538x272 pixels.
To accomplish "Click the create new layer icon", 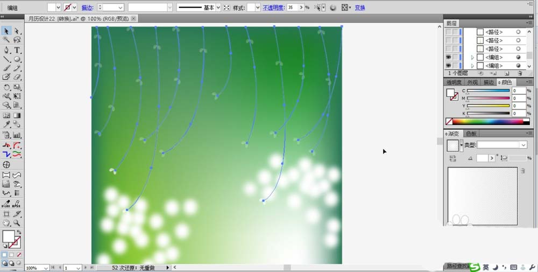I will point(506,73).
